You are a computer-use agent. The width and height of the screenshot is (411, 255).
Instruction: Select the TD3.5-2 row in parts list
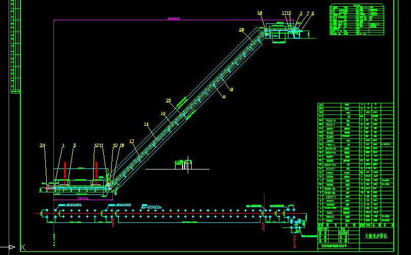click(x=330, y=121)
